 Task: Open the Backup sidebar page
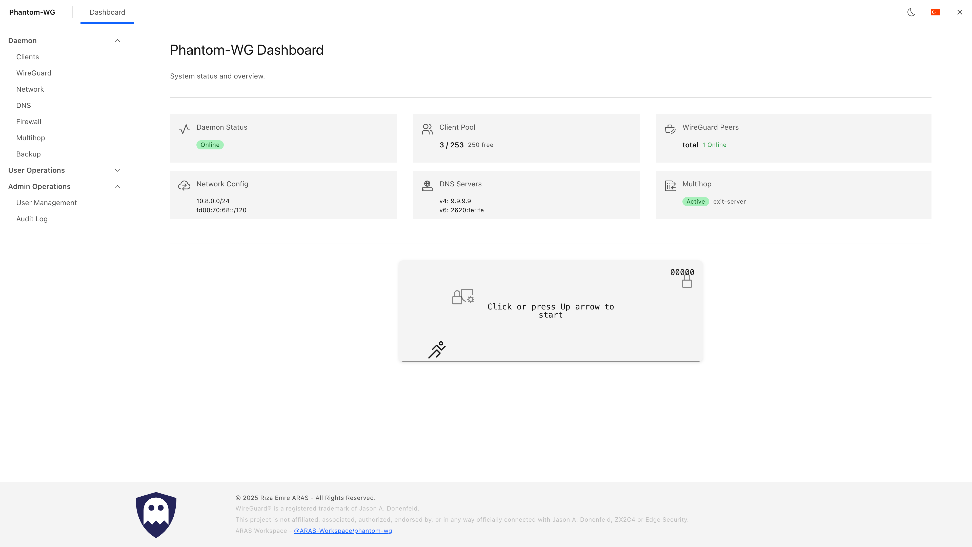tap(28, 154)
